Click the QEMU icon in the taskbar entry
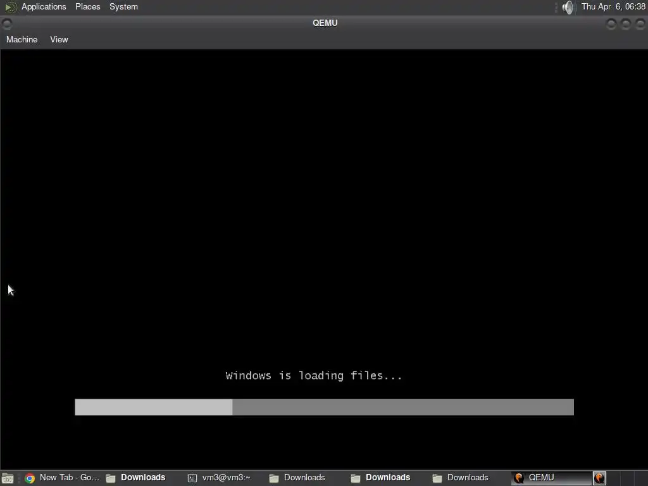 tap(519, 478)
